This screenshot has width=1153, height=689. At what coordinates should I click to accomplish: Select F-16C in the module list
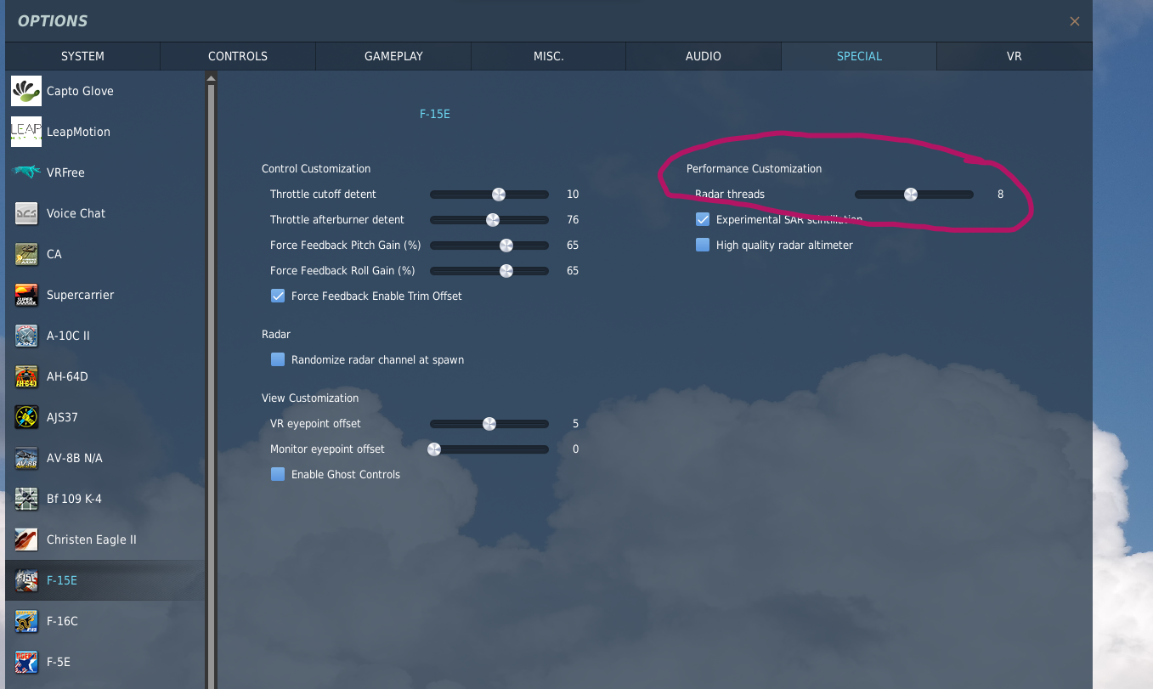[x=105, y=621]
